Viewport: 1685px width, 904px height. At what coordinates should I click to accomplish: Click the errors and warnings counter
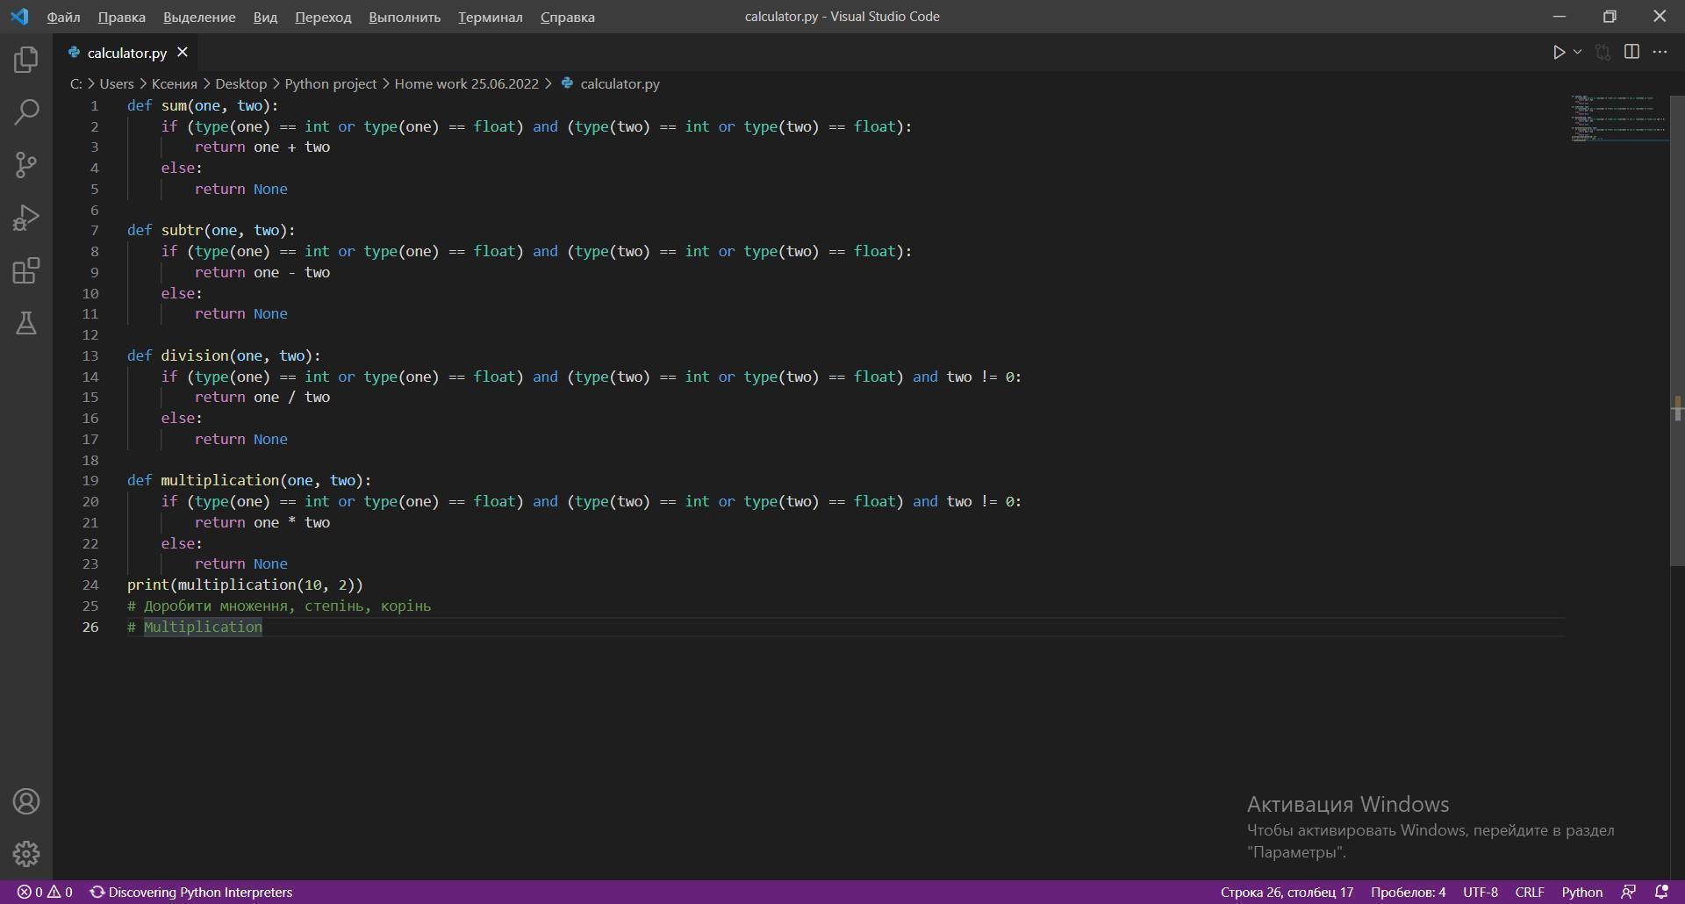click(45, 892)
